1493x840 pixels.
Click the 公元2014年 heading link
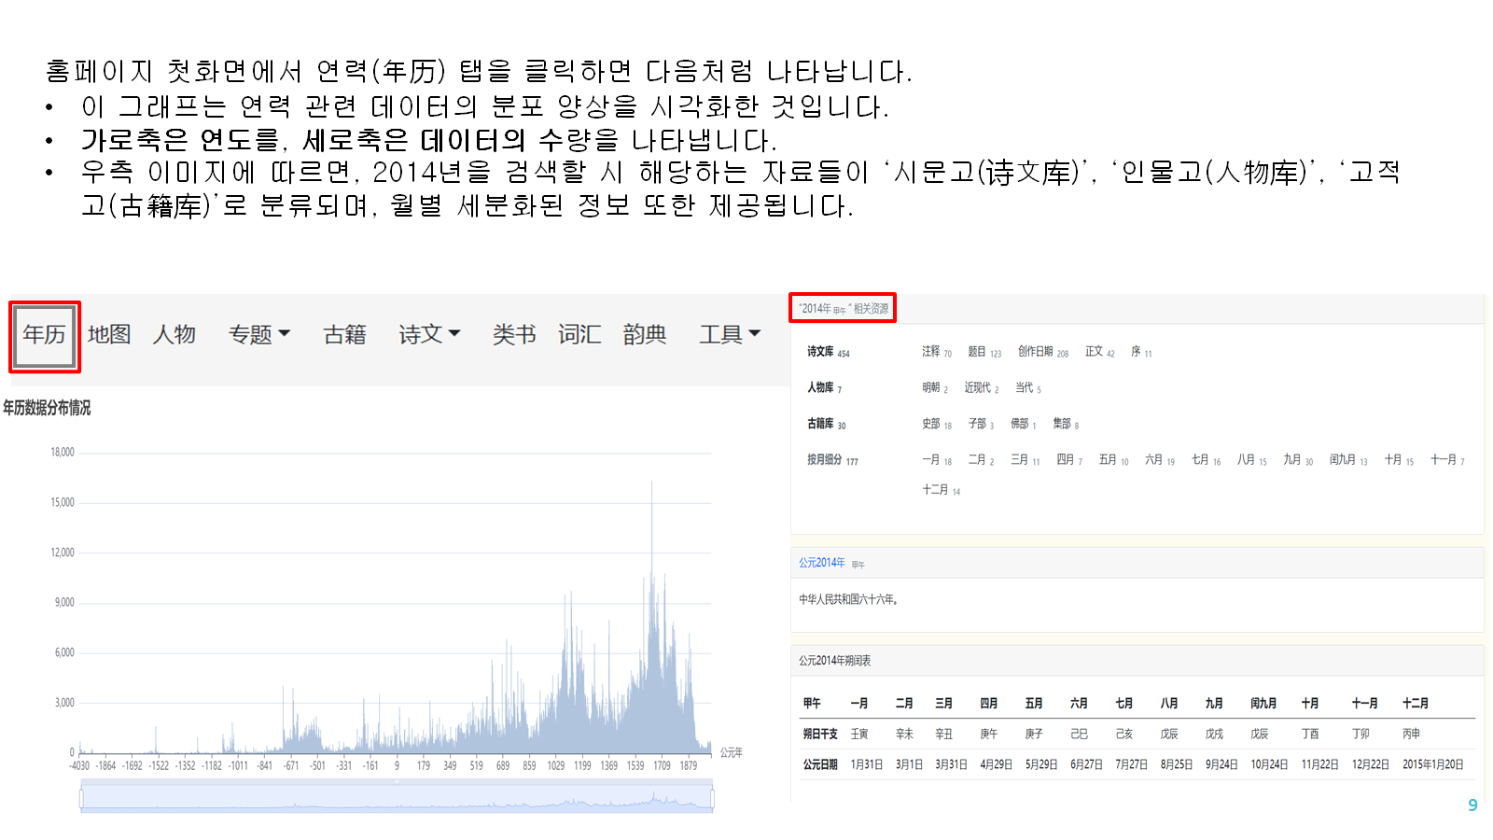[821, 563]
